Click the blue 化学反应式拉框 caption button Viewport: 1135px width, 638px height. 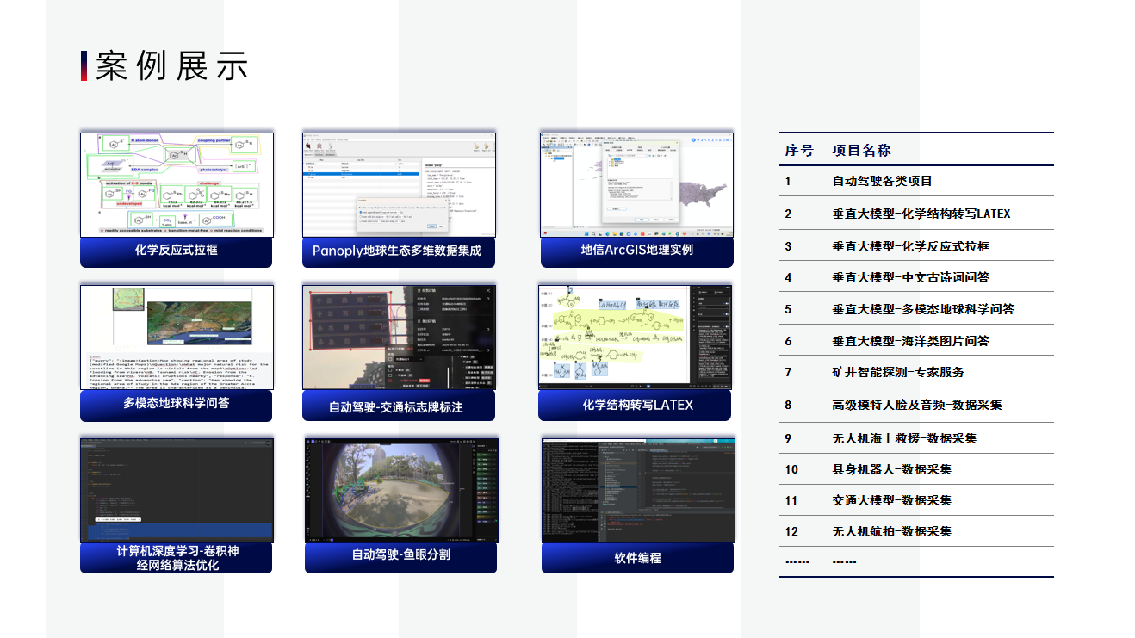[177, 251]
